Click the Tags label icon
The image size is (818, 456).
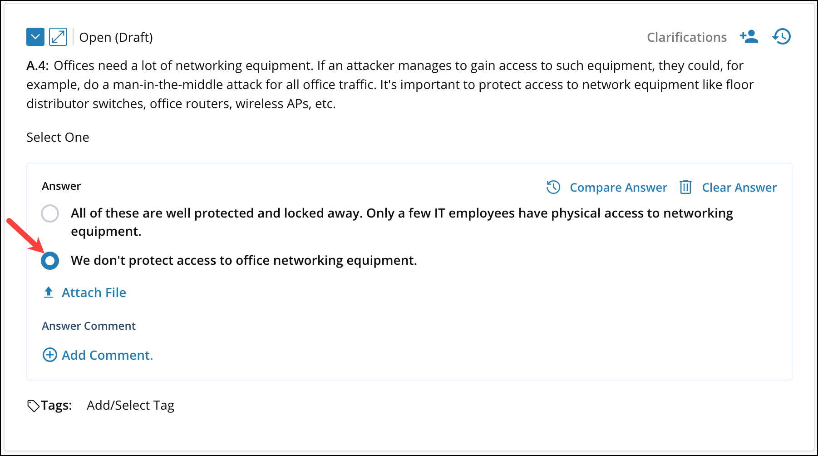pyautogui.click(x=33, y=406)
